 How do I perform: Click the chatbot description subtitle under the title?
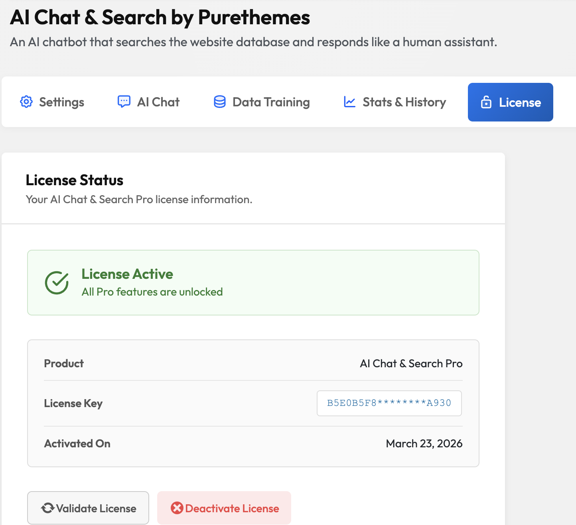tap(254, 42)
